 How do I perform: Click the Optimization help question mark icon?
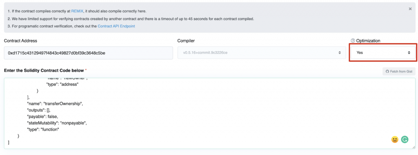pyautogui.click(x=353, y=41)
